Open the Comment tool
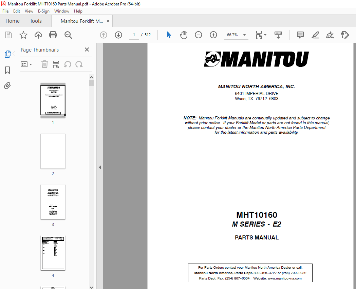356x289 pixels. 300,35
